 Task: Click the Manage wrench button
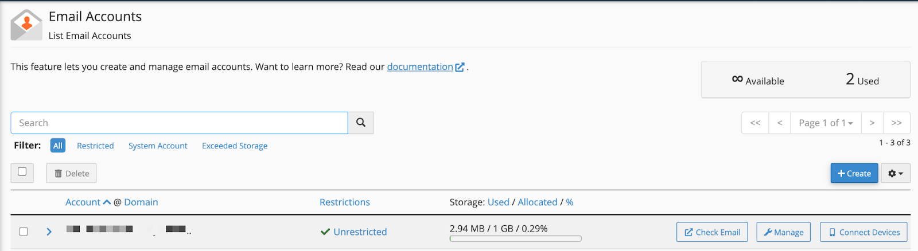[x=784, y=232]
